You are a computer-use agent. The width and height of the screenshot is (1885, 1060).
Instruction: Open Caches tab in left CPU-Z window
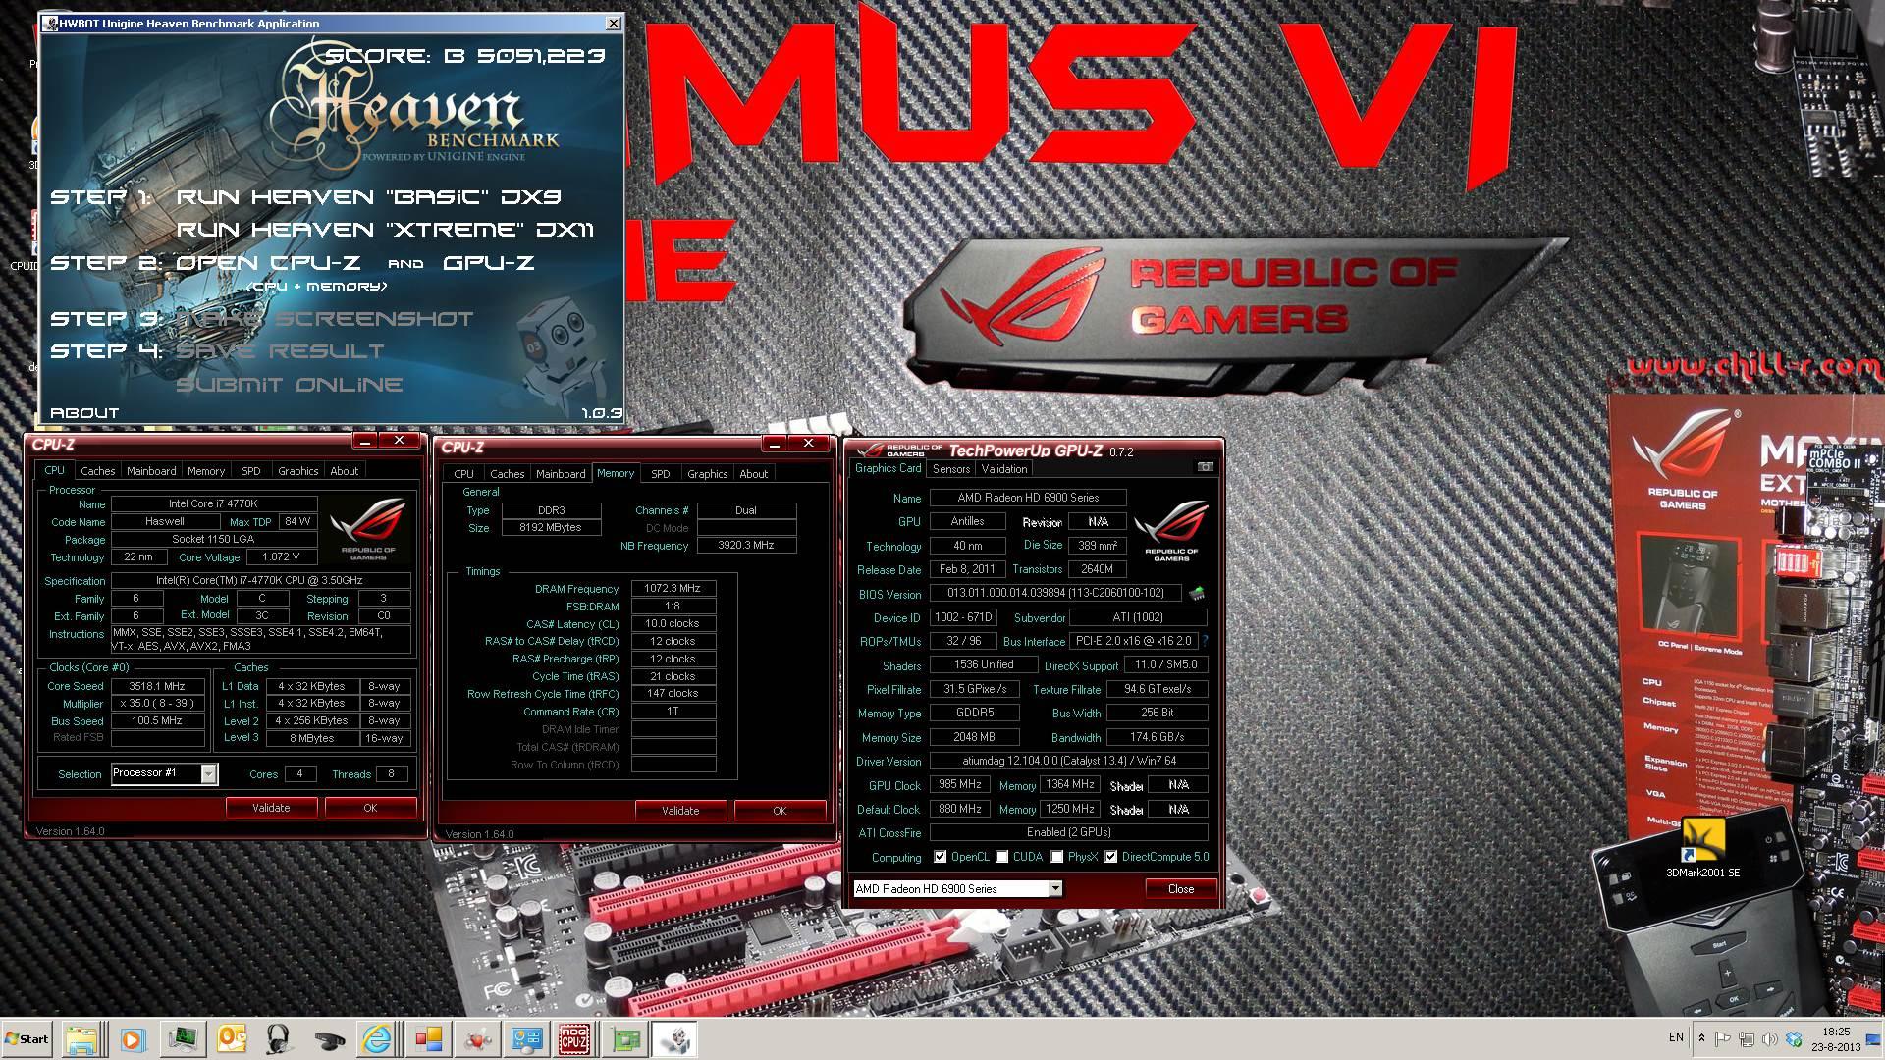click(98, 471)
